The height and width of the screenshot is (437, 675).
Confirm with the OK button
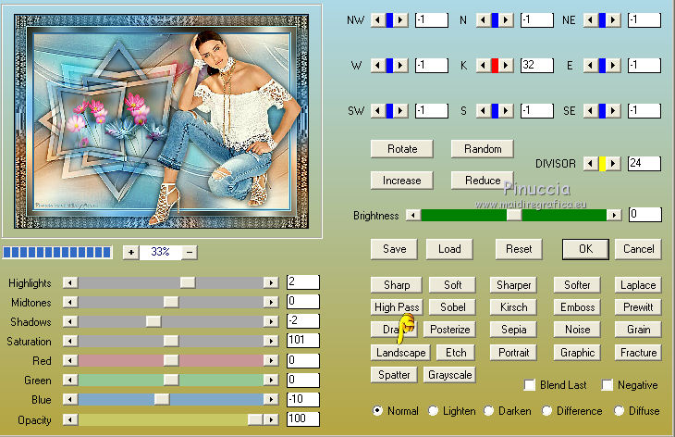click(x=585, y=249)
